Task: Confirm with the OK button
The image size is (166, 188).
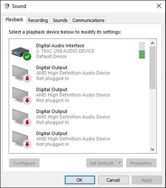Action: coord(80,180)
